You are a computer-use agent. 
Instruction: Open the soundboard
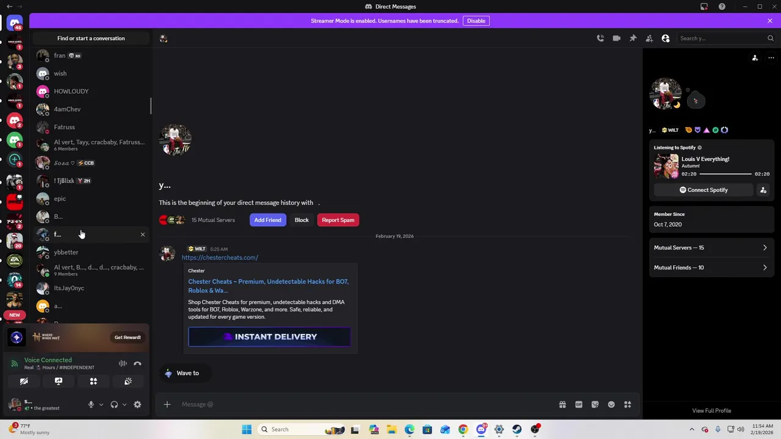coord(128,381)
